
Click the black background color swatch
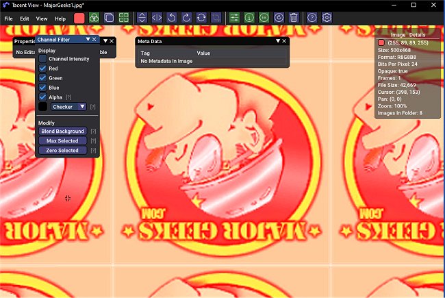pos(42,107)
